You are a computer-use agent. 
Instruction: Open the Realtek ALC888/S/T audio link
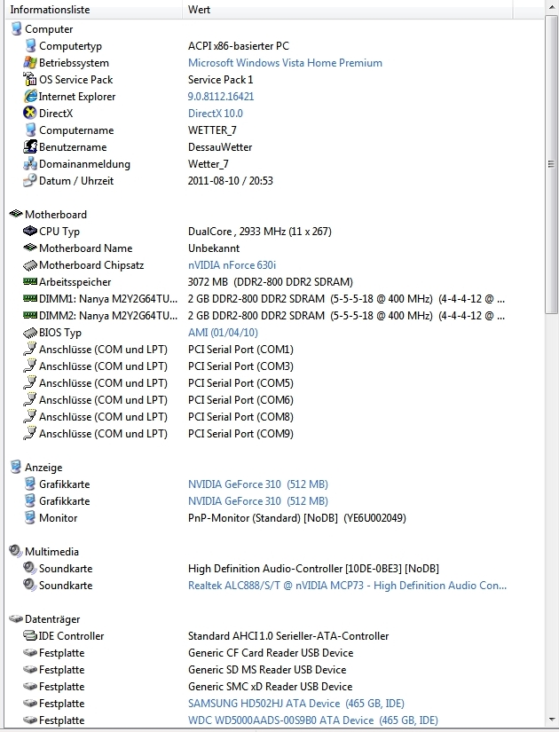coord(347,585)
